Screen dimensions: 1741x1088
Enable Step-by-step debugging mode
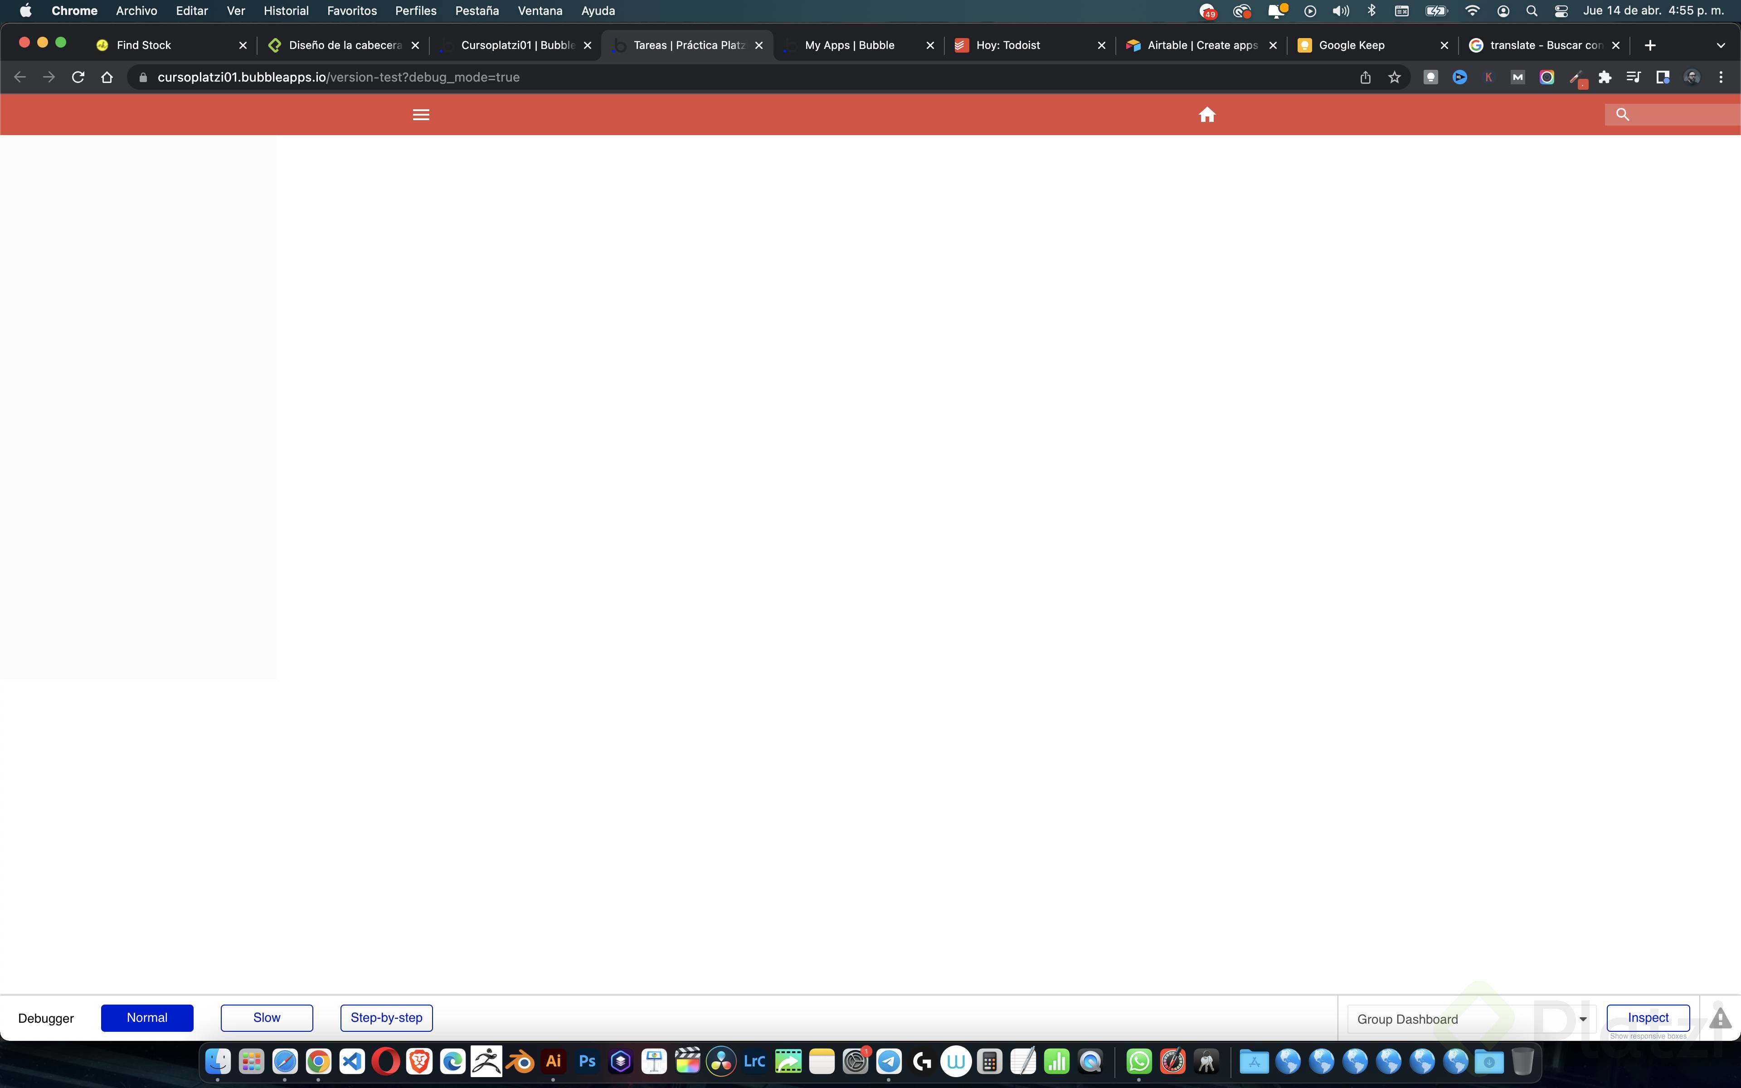pyautogui.click(x=386, y=1017)
